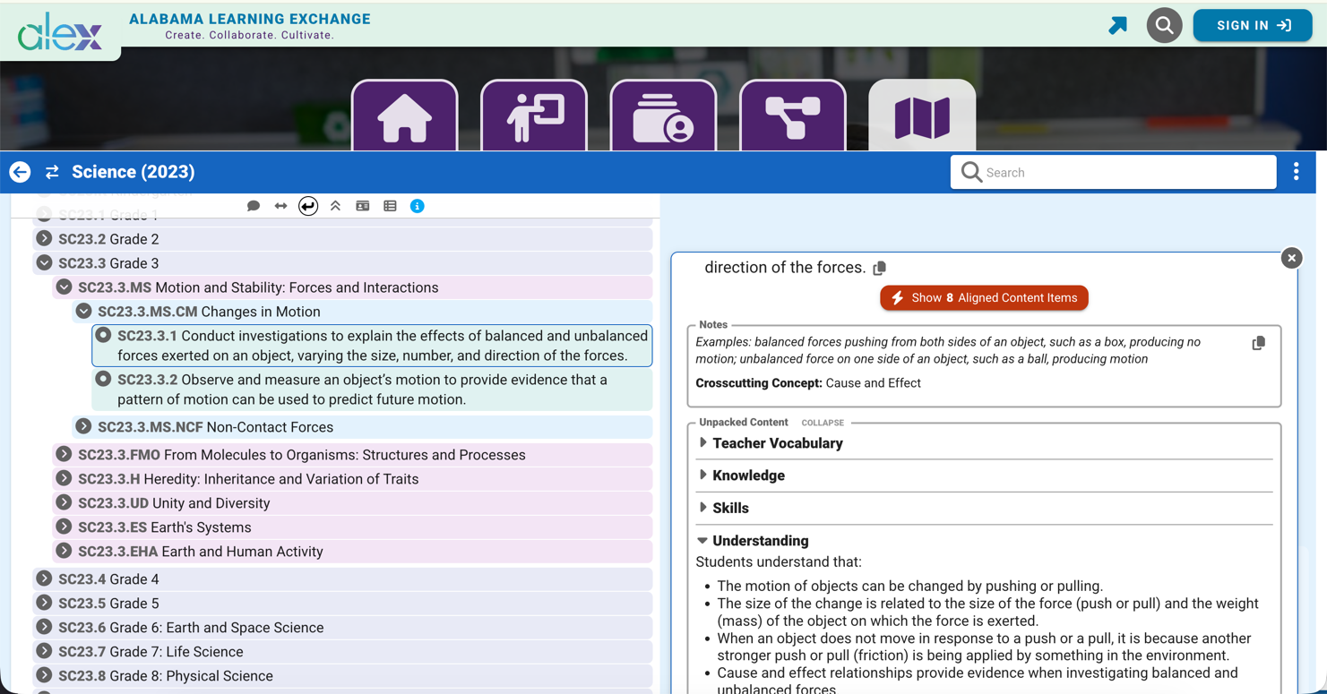Expand SC23.3.MS.NCF Non-Contact Forces
This screenshot has width=1327, height=694.
(x=83, y=426)
